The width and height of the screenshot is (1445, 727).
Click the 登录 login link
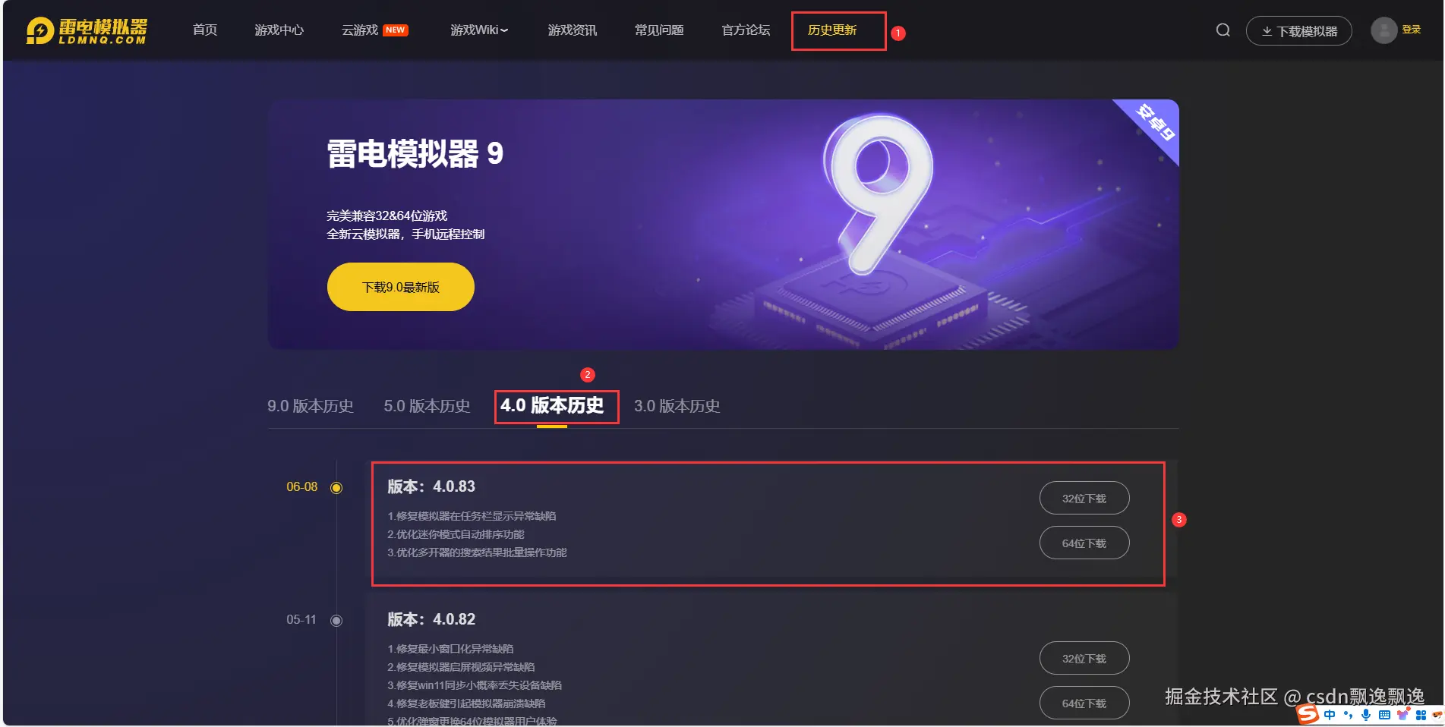(1412, 30)
